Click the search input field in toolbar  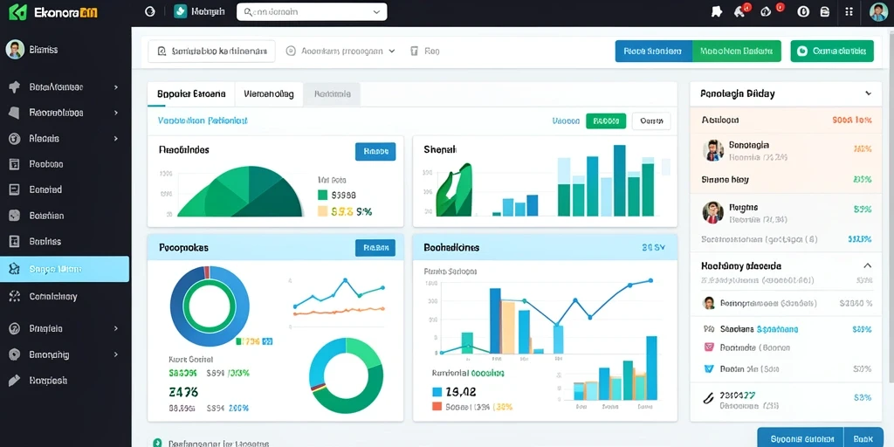(211, 51)
